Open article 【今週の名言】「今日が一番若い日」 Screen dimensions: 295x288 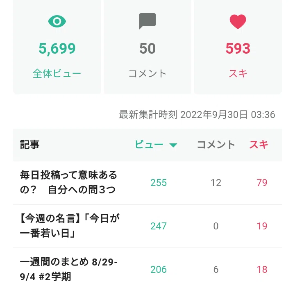click(70, 226)
